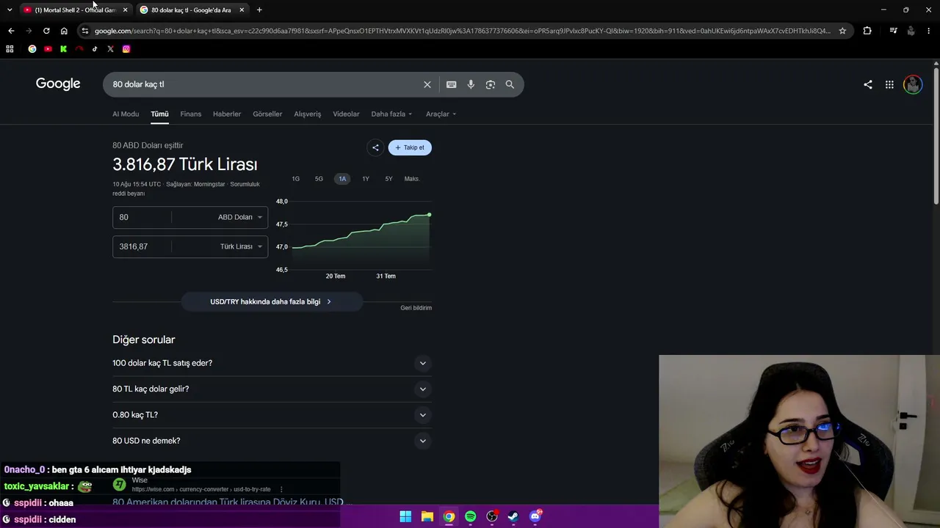940x528 pixels.
Task: Open the apps shortcut in the bookmarks bar
Action: [10, 49]
